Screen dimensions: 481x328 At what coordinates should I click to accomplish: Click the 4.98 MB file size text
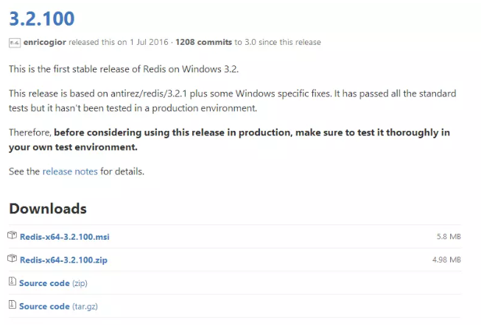[x=446, y=260]
